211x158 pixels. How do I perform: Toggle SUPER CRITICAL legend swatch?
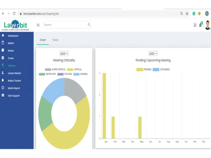(48, 70)
